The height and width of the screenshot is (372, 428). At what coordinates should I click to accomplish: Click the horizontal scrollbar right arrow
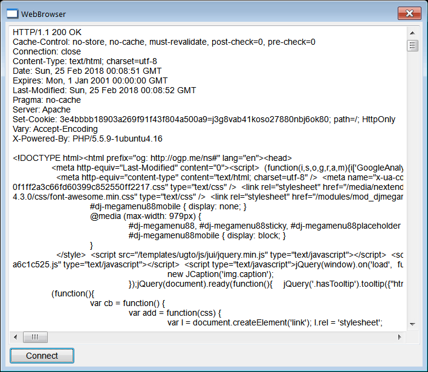coord(400,337)
